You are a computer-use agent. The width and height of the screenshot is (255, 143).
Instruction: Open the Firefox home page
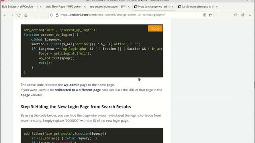tap(26, 15)
